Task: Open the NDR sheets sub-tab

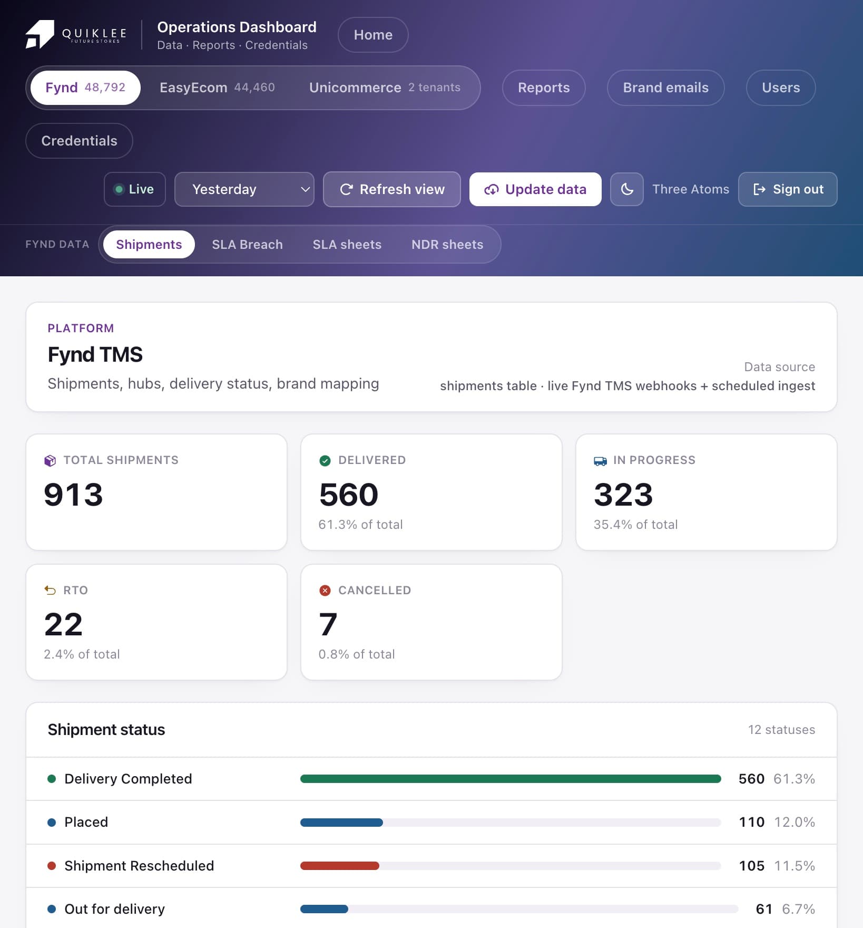Action: (x=447, y=245)
